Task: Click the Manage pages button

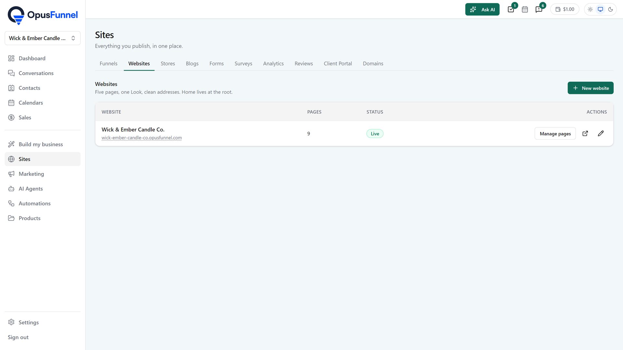Action: 555,134
